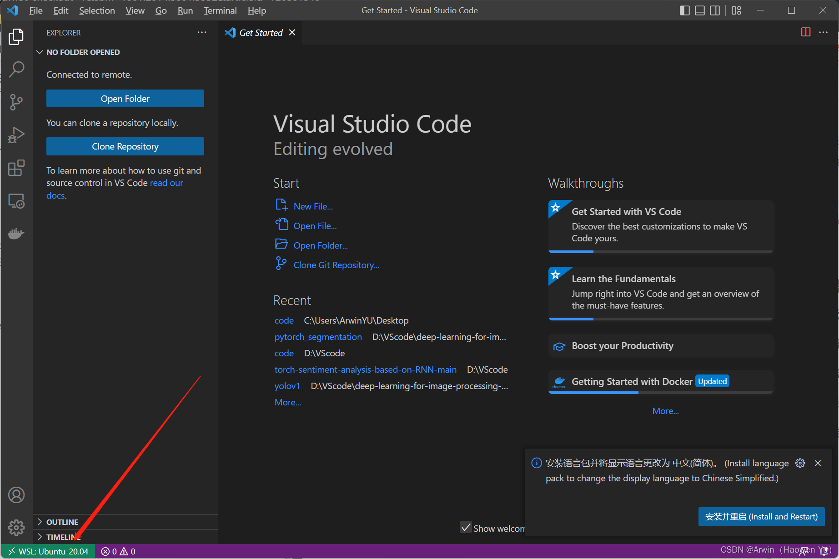Open Explorer Views and More Actions ellipsis
Screen dimensions: 839x559
click(x=202, y=32)
